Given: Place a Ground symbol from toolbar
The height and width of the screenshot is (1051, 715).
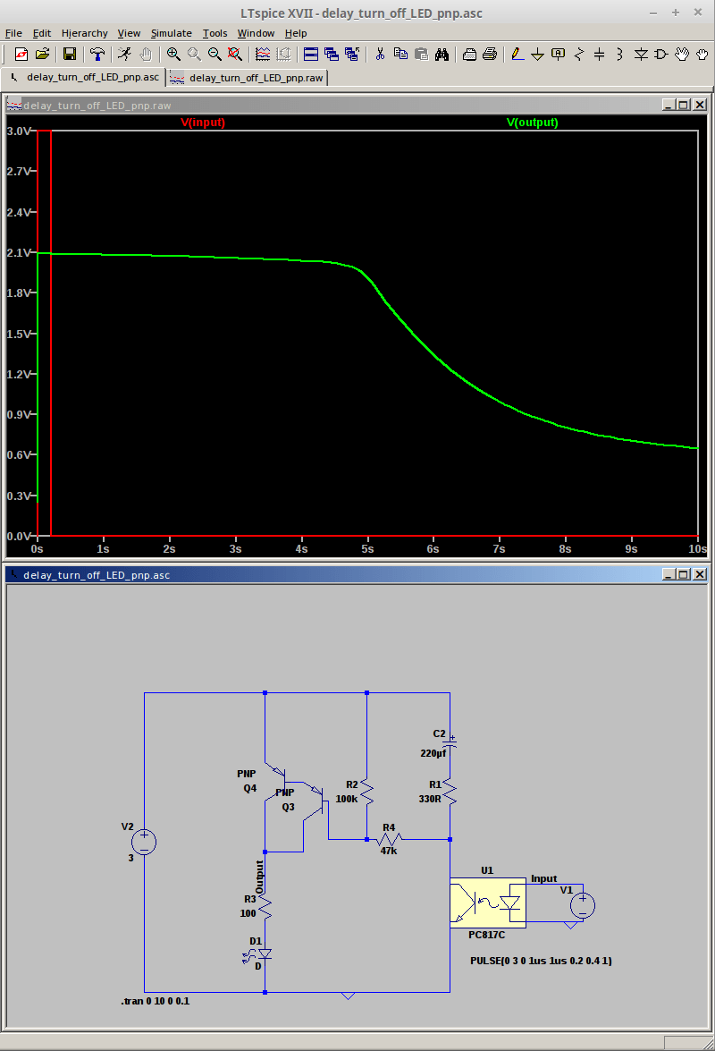Looking at the screenshot, I should (537, 55).
